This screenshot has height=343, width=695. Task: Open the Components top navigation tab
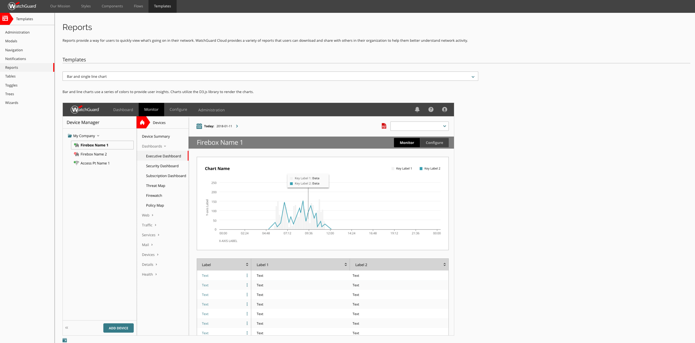pos(112,6)
